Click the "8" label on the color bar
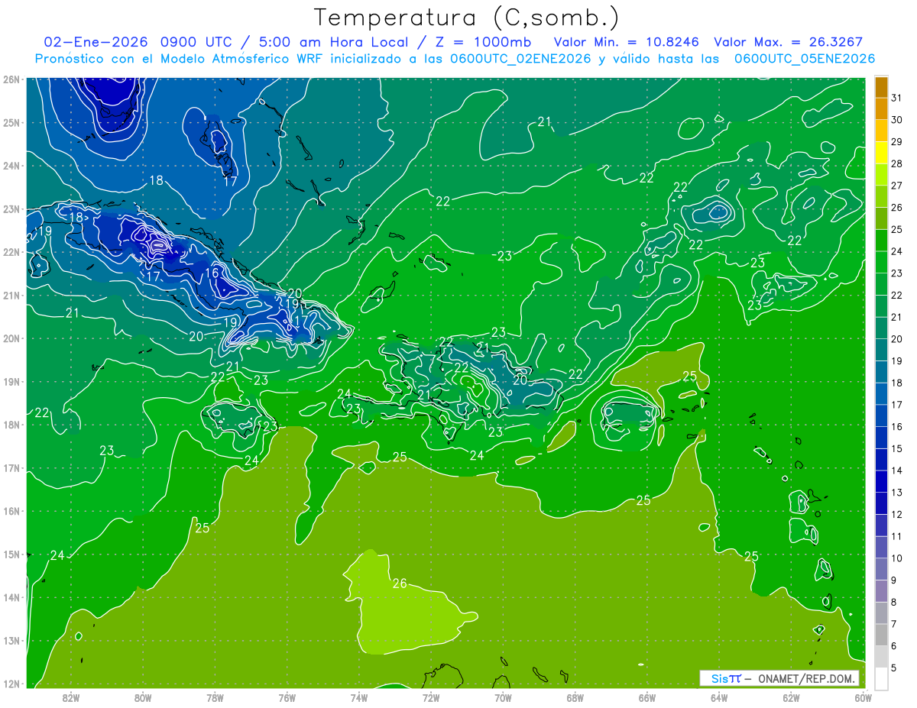The height and width of the screenshot is (708, 917). pyautogui.click(x=894, y=602)
